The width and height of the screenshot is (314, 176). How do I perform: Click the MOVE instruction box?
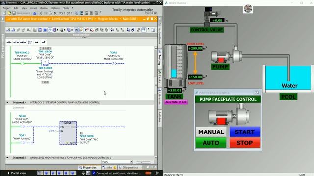[68, 133]
